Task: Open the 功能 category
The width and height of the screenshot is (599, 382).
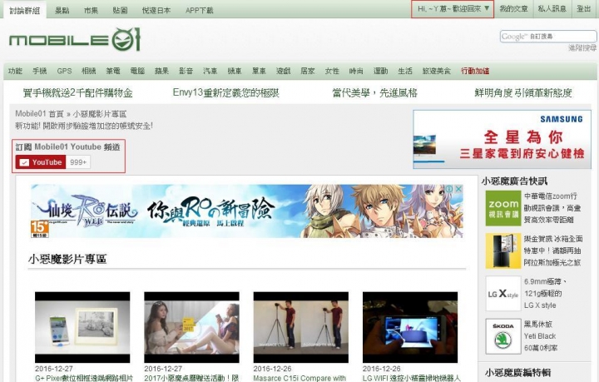Action: point(15,71)
